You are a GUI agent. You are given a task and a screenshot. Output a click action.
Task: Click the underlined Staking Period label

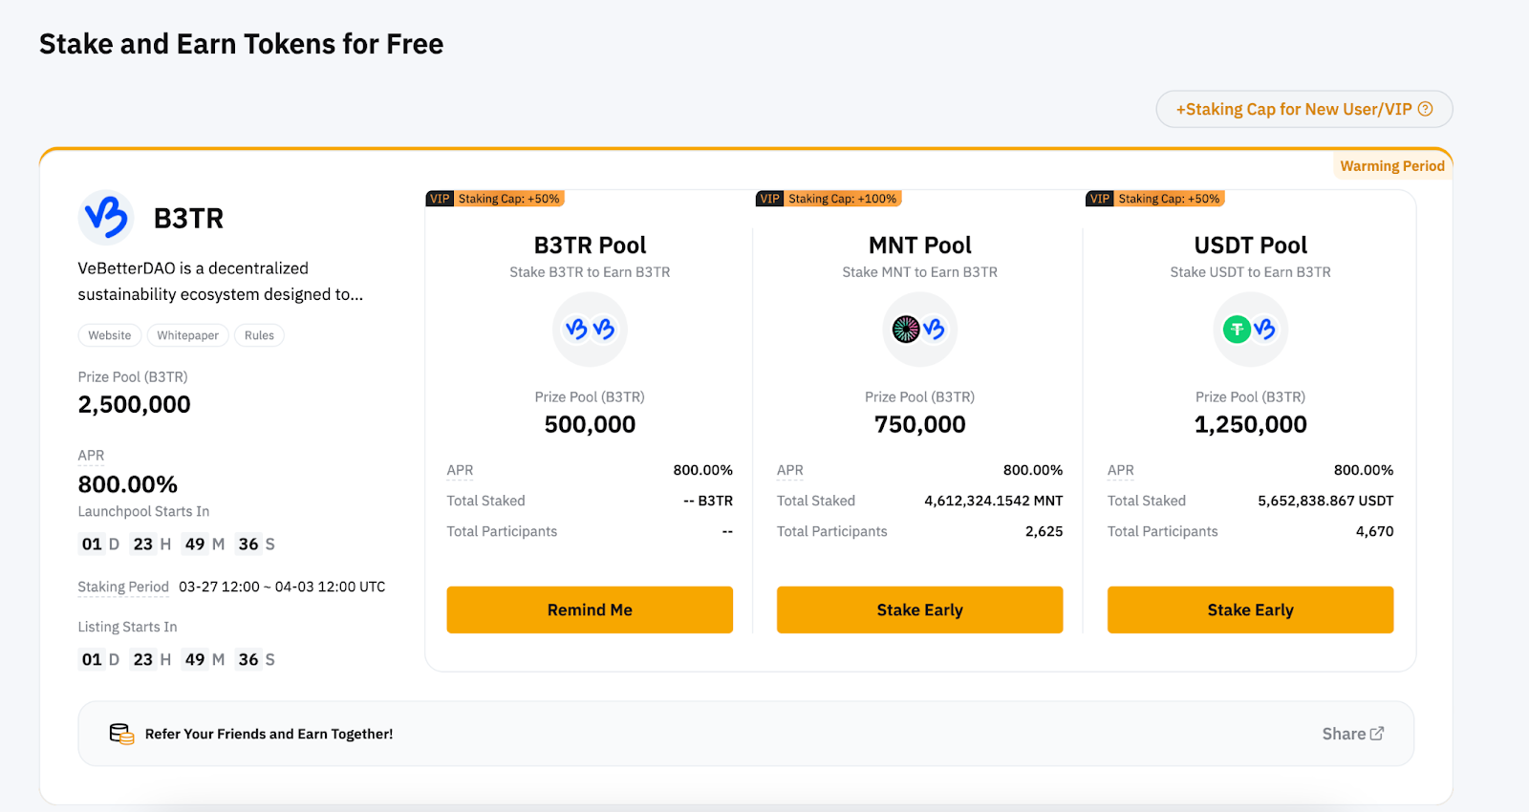[x=123, y=587]
